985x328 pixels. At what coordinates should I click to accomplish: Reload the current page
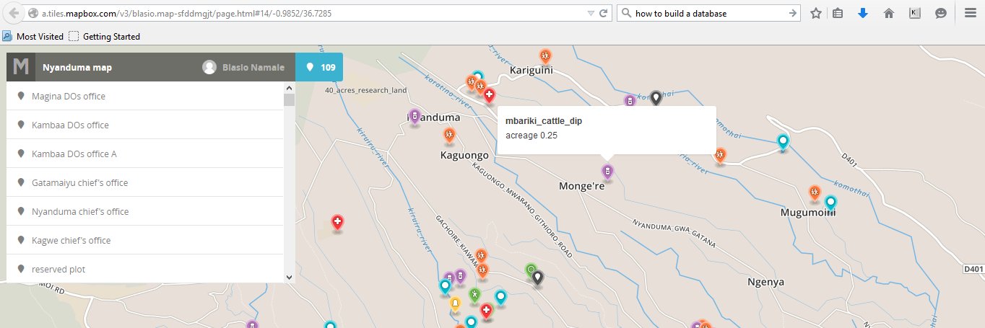tap(604, 13)
